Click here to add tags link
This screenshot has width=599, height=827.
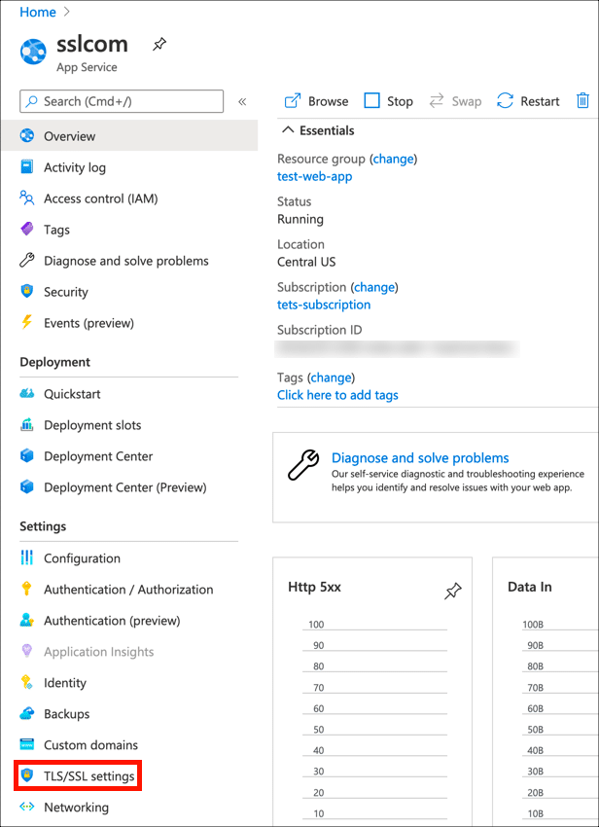[x=337, y=395]
